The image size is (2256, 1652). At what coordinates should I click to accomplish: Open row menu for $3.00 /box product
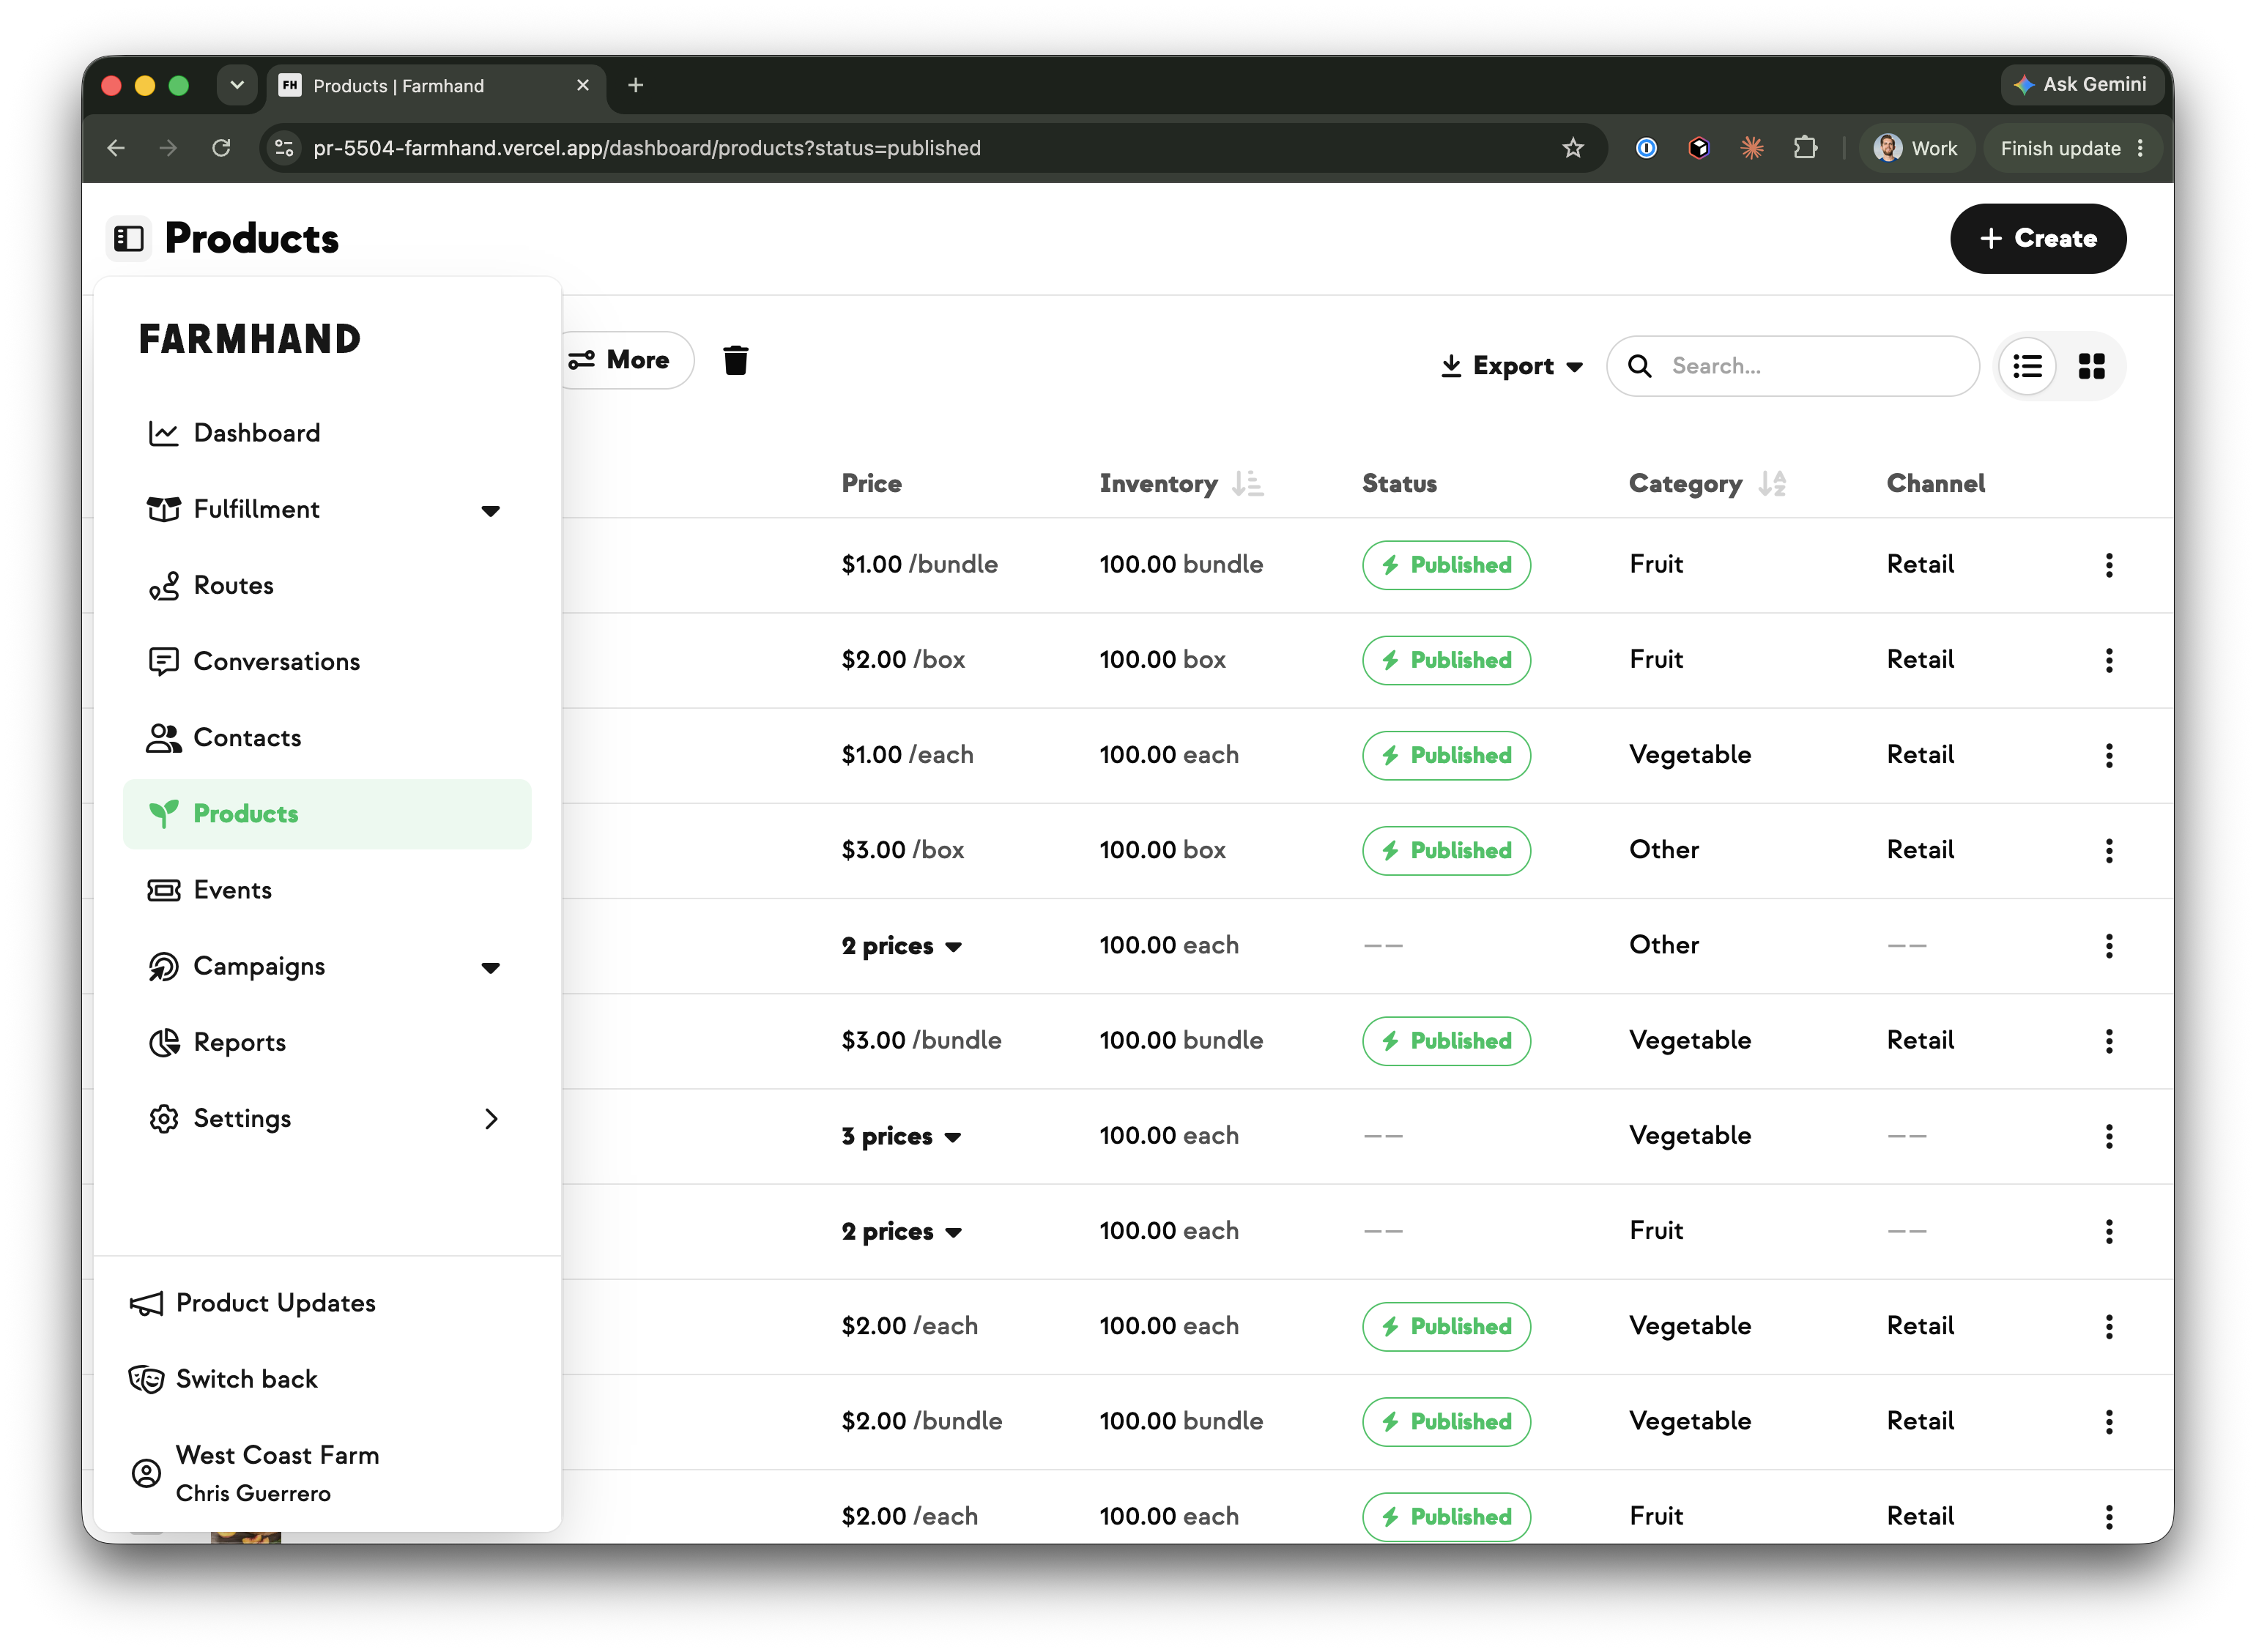click(x=2109, y=851)
